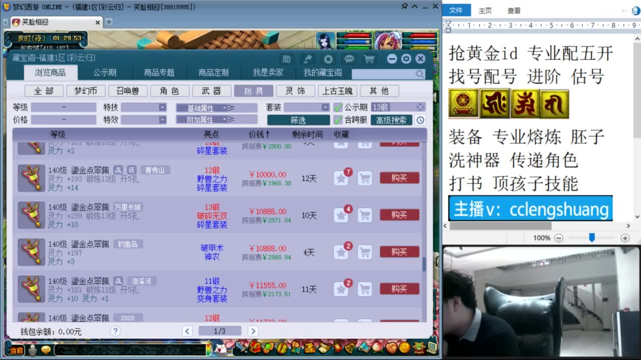This screenshot has height=360, width=641.
Task: Click the zoom out minus in the document window
Action: (x=559, y=238)
